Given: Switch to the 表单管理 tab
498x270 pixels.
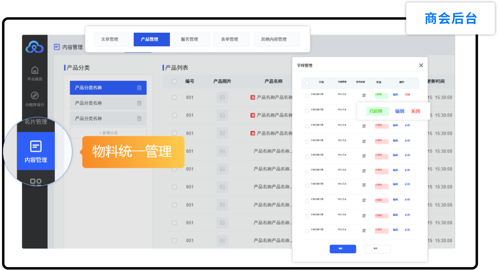Looking at the screenshot, I should click(231, 40).
